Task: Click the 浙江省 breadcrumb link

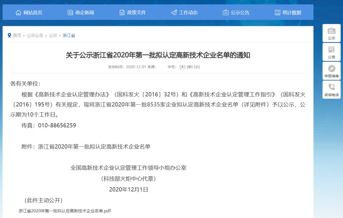Action: (69, 35)
